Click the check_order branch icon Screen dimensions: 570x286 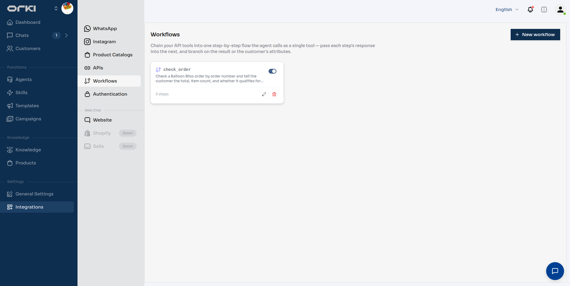[x=158, y=69]
